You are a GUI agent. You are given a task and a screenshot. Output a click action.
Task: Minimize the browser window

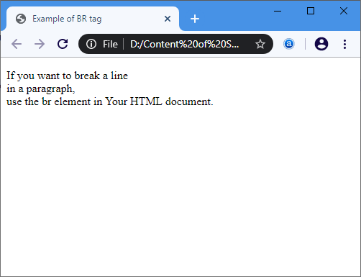(x=278, y=11)
